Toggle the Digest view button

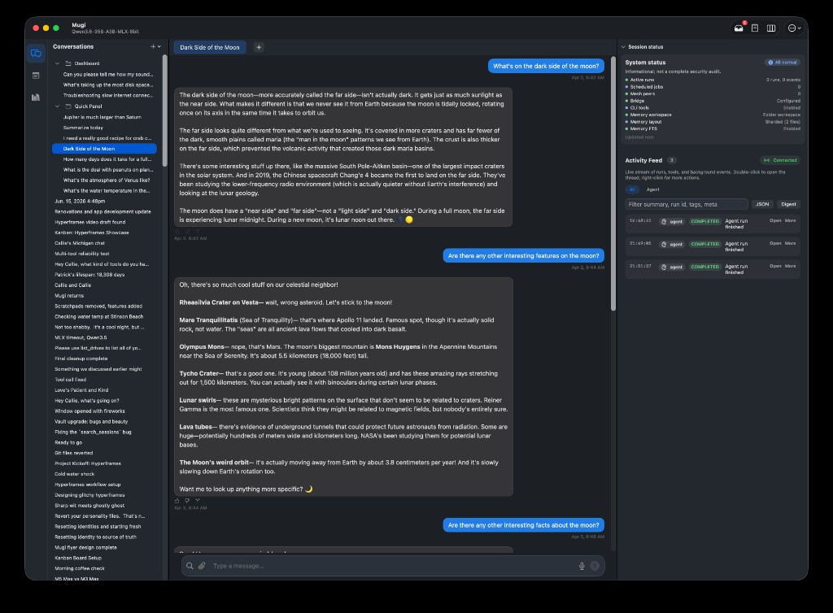point(788,204)
